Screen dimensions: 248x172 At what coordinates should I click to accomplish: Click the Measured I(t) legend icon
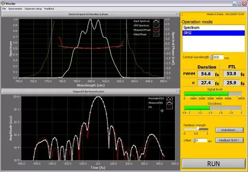pyautogui.click(x=170, y=102)
